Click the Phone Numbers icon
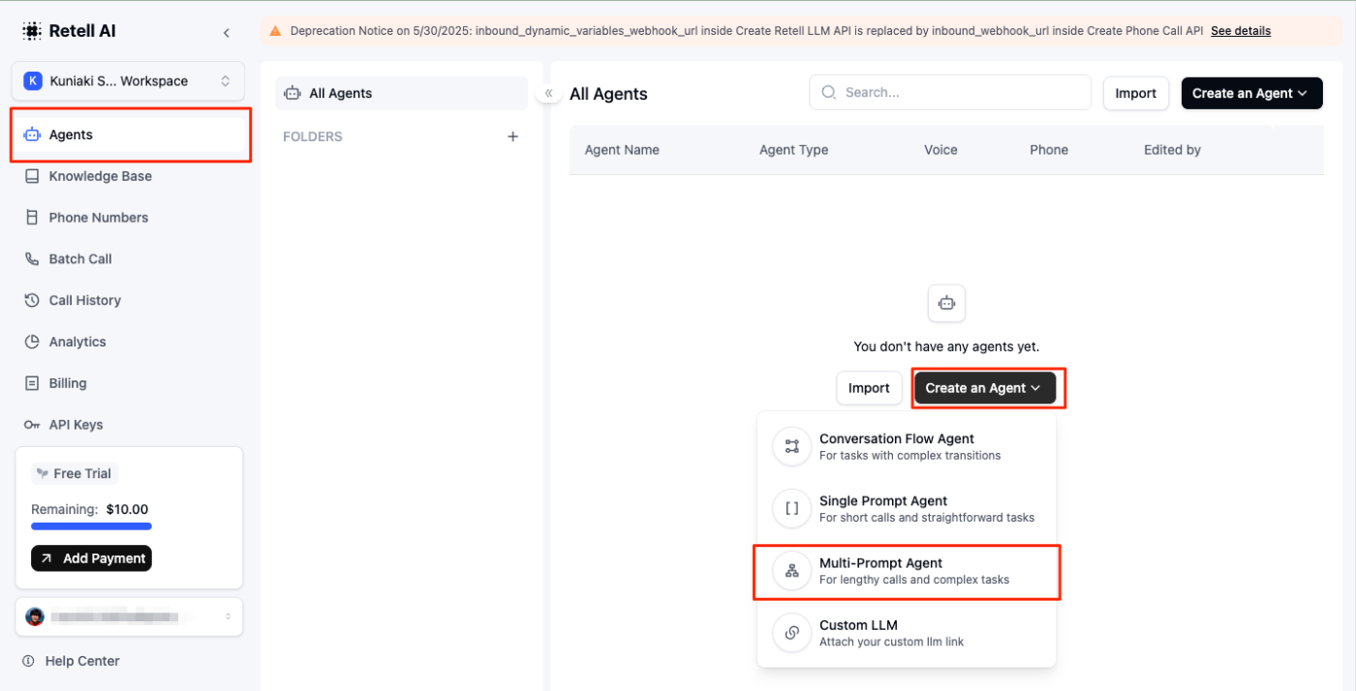 tap(32, 218)
